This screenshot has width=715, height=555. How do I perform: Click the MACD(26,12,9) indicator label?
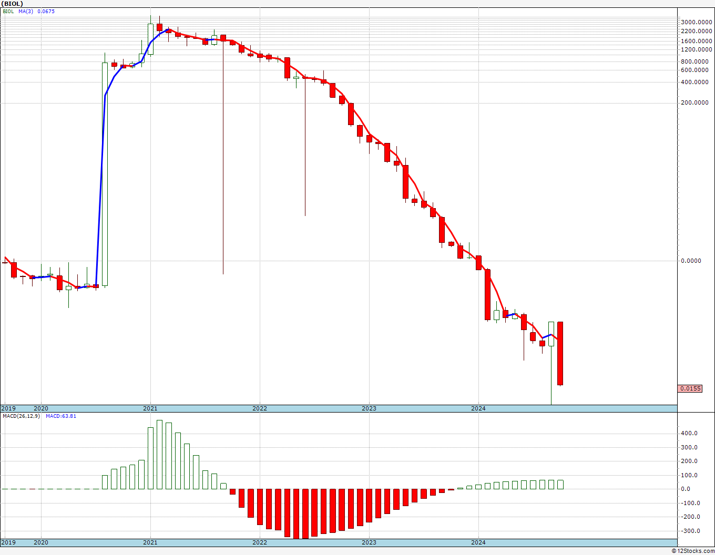pos(21,416)
